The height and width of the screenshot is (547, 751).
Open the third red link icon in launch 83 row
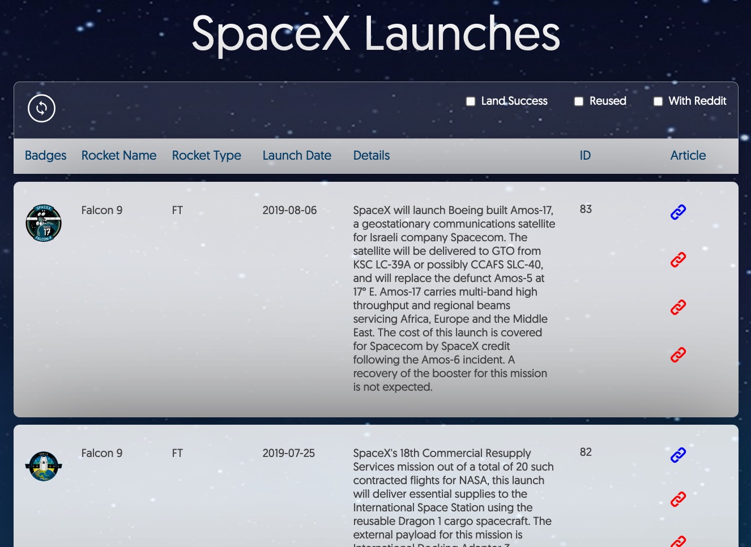(x=678, y=354)
